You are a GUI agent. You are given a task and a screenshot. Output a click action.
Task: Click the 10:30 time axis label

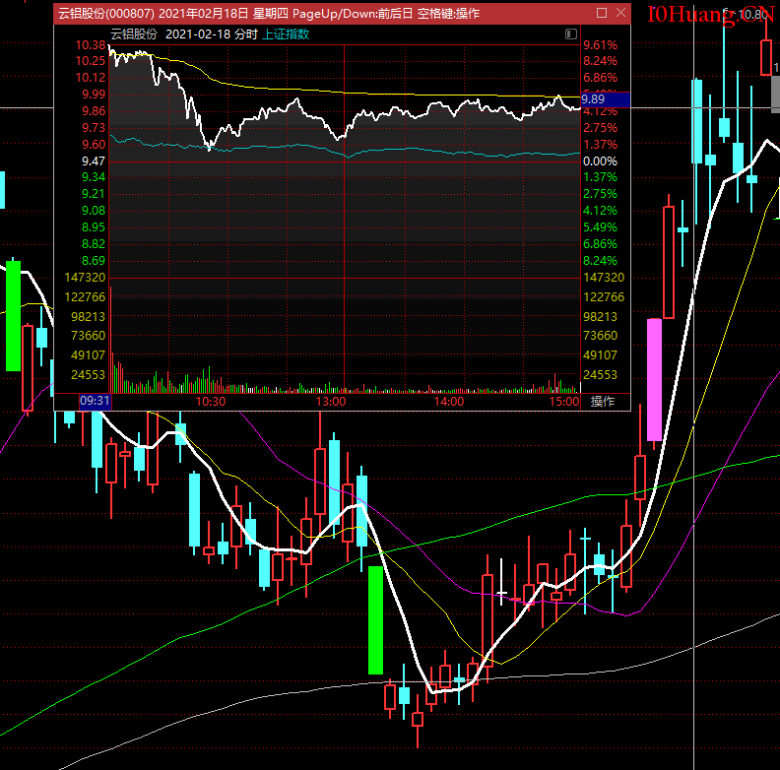coord(211,402)
